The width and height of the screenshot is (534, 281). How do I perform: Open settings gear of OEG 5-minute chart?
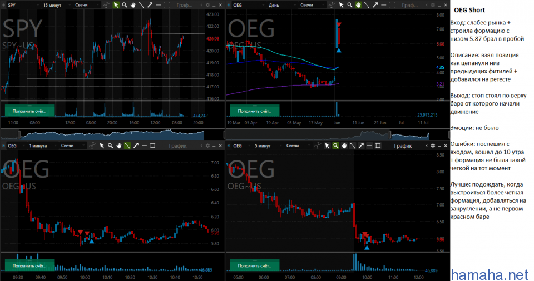click(433, 145)
